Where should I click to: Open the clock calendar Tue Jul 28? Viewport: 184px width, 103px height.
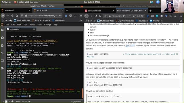coord(92,2)
